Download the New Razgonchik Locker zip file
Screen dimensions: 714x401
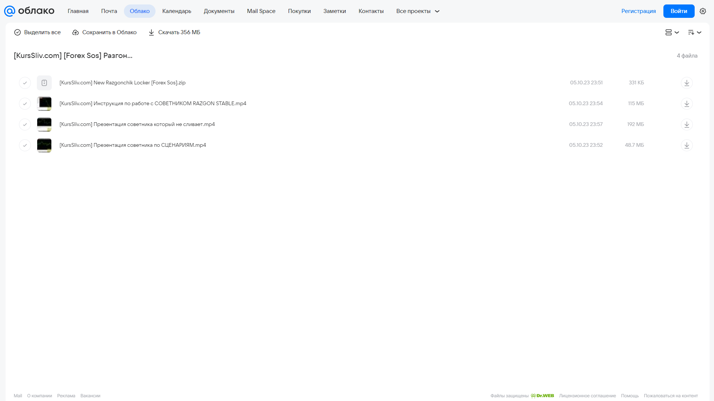[686, 83]
